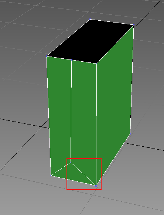Select the bottom right vertex of the side face
Viewport: 164px width, 215px height.
tap(130, 134)
